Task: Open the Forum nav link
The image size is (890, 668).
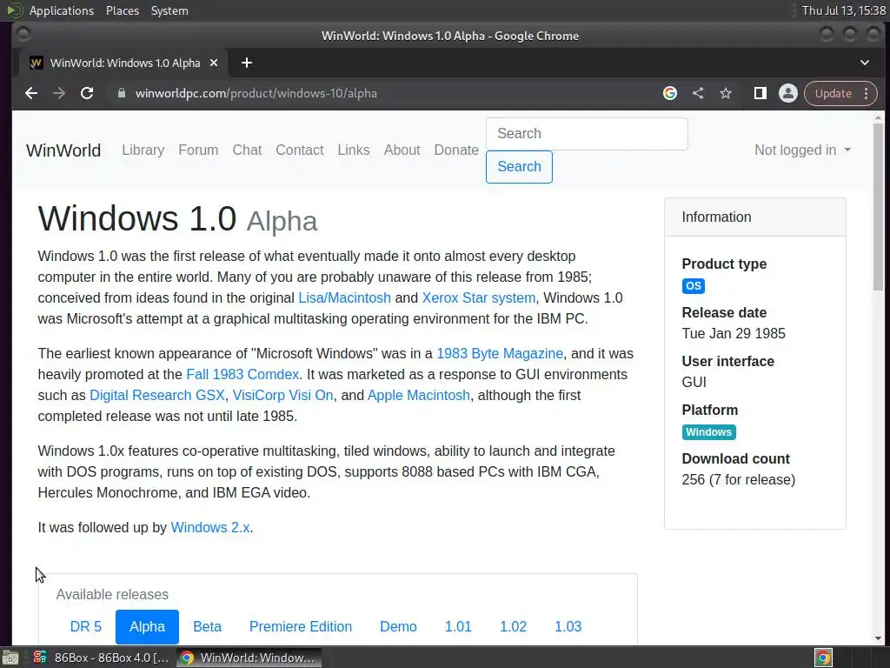Action: click(198, 150)
